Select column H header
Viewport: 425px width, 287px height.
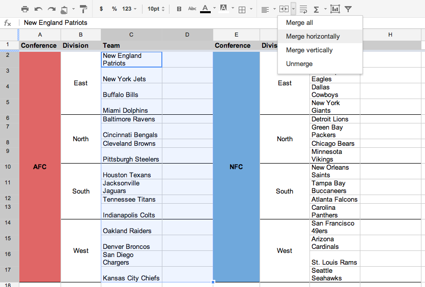coord(390,35)
